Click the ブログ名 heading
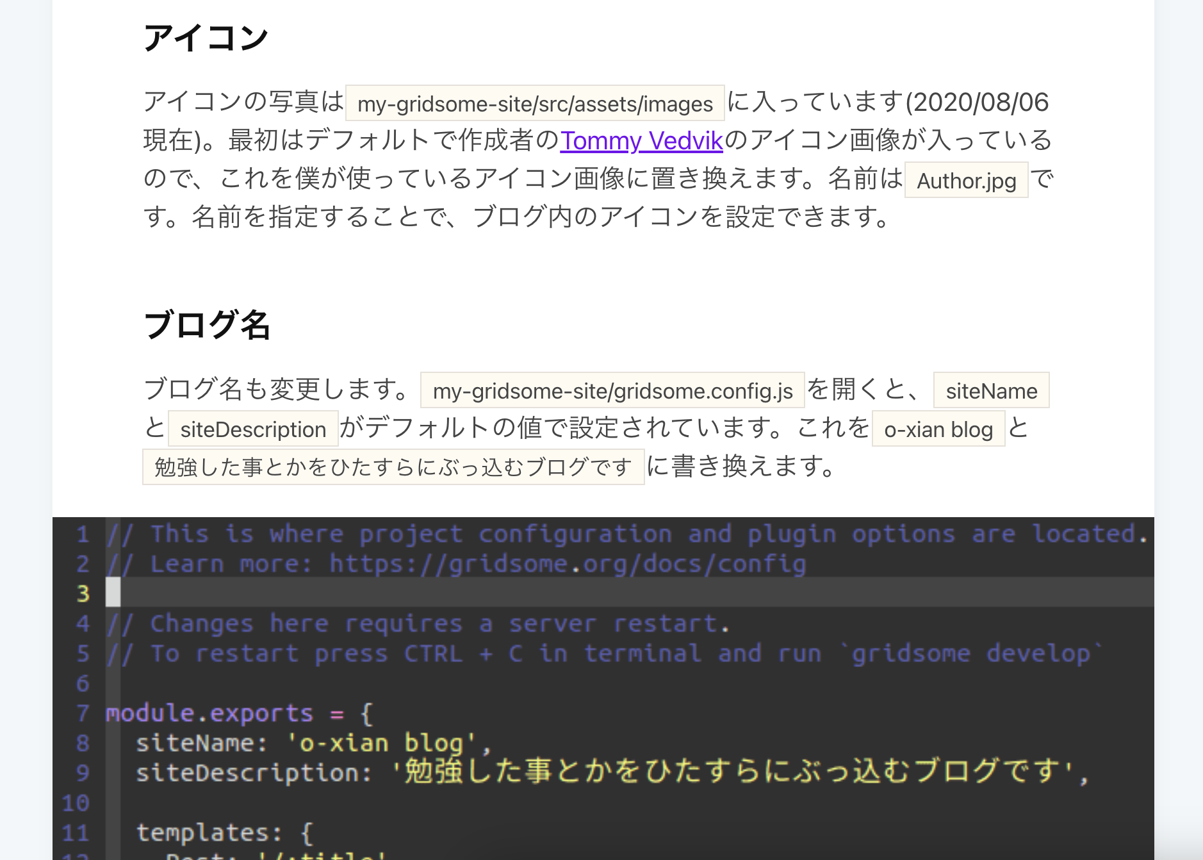This screenshot has height=860, width=1203. coord(208,325)
